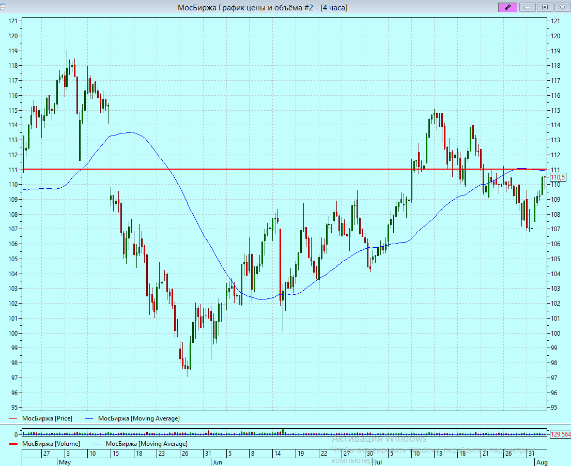Click date label 13 on the time axis
571x466 pixels.
(439, 454)
